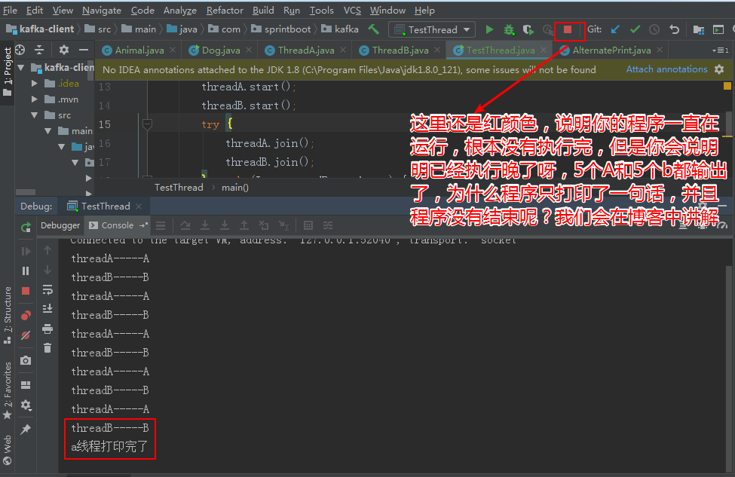Click kafka-client breadcrumb in navigation bar
Viewport: 735px width, 477px height.
[x=40, y=29]
